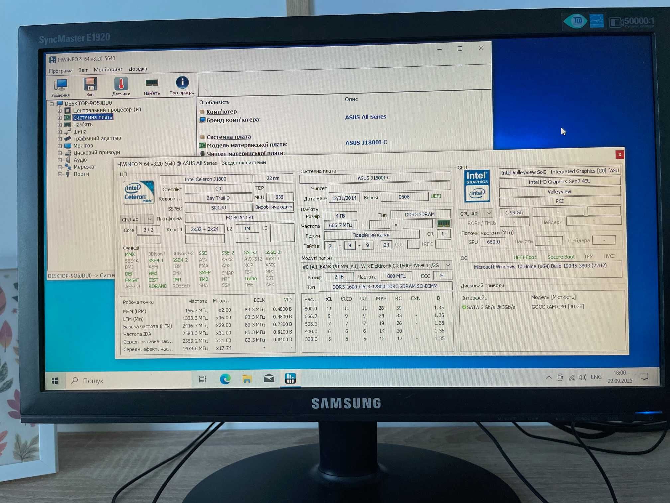Open the Про прогр... info icon
Image resolution: width=670 pixels, height=503 pixels.
point(182,85)
